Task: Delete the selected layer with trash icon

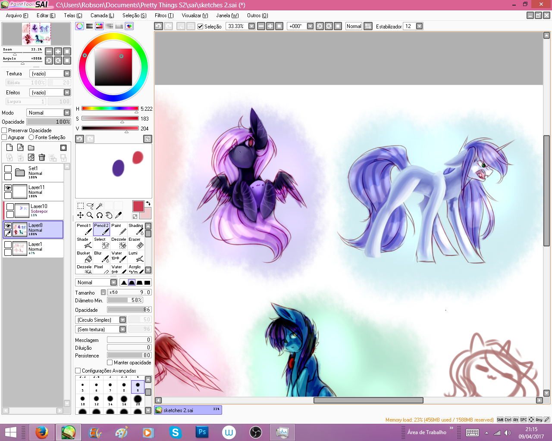Action: tap(42, 158)
